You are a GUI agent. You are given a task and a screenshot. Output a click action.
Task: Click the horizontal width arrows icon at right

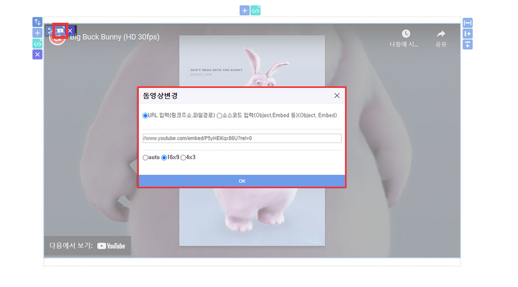pos(468,23)
